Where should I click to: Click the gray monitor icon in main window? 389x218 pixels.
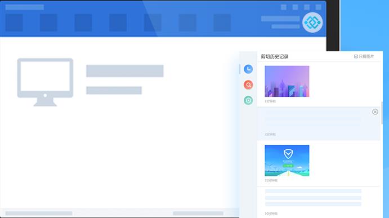click(x=45, y=82)
